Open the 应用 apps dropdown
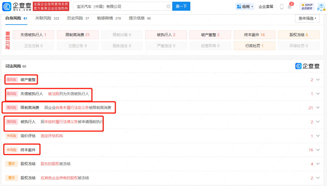The image size is (327, 186). coord(245,6)
